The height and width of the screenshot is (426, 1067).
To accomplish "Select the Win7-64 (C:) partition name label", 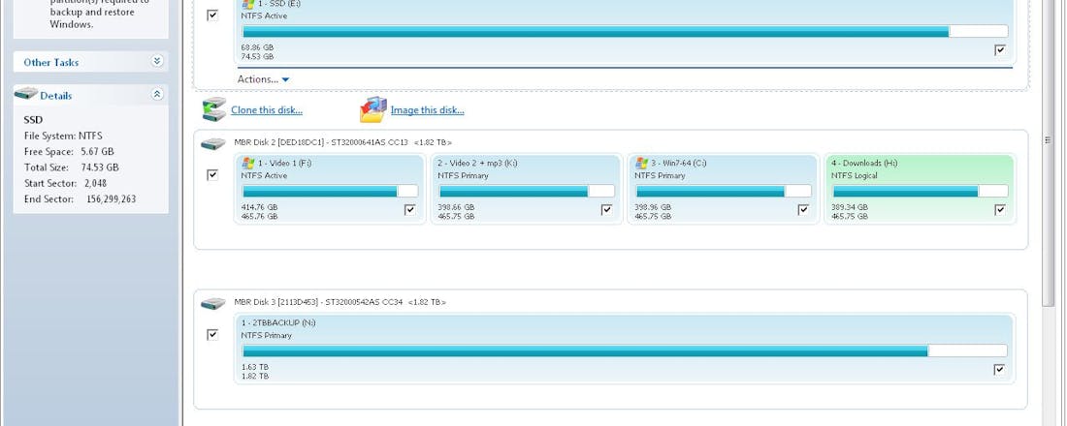I will 678,164.
